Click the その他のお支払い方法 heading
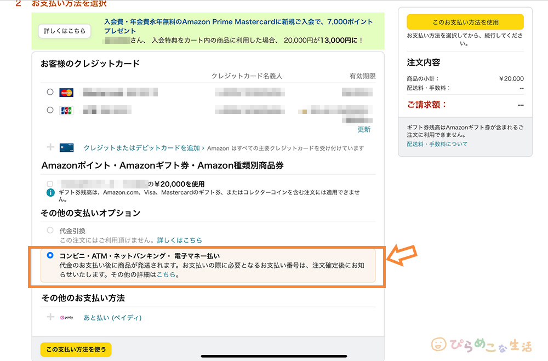This screenshot has height=361, width=548. [83, 298]
